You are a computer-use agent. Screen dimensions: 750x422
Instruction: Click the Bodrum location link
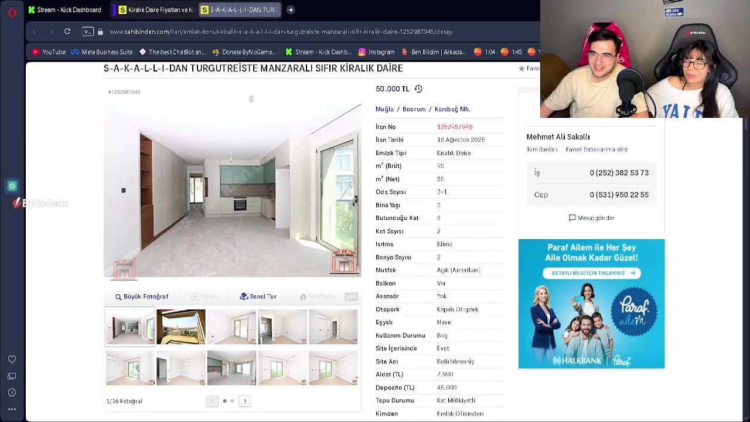point(414,110)
